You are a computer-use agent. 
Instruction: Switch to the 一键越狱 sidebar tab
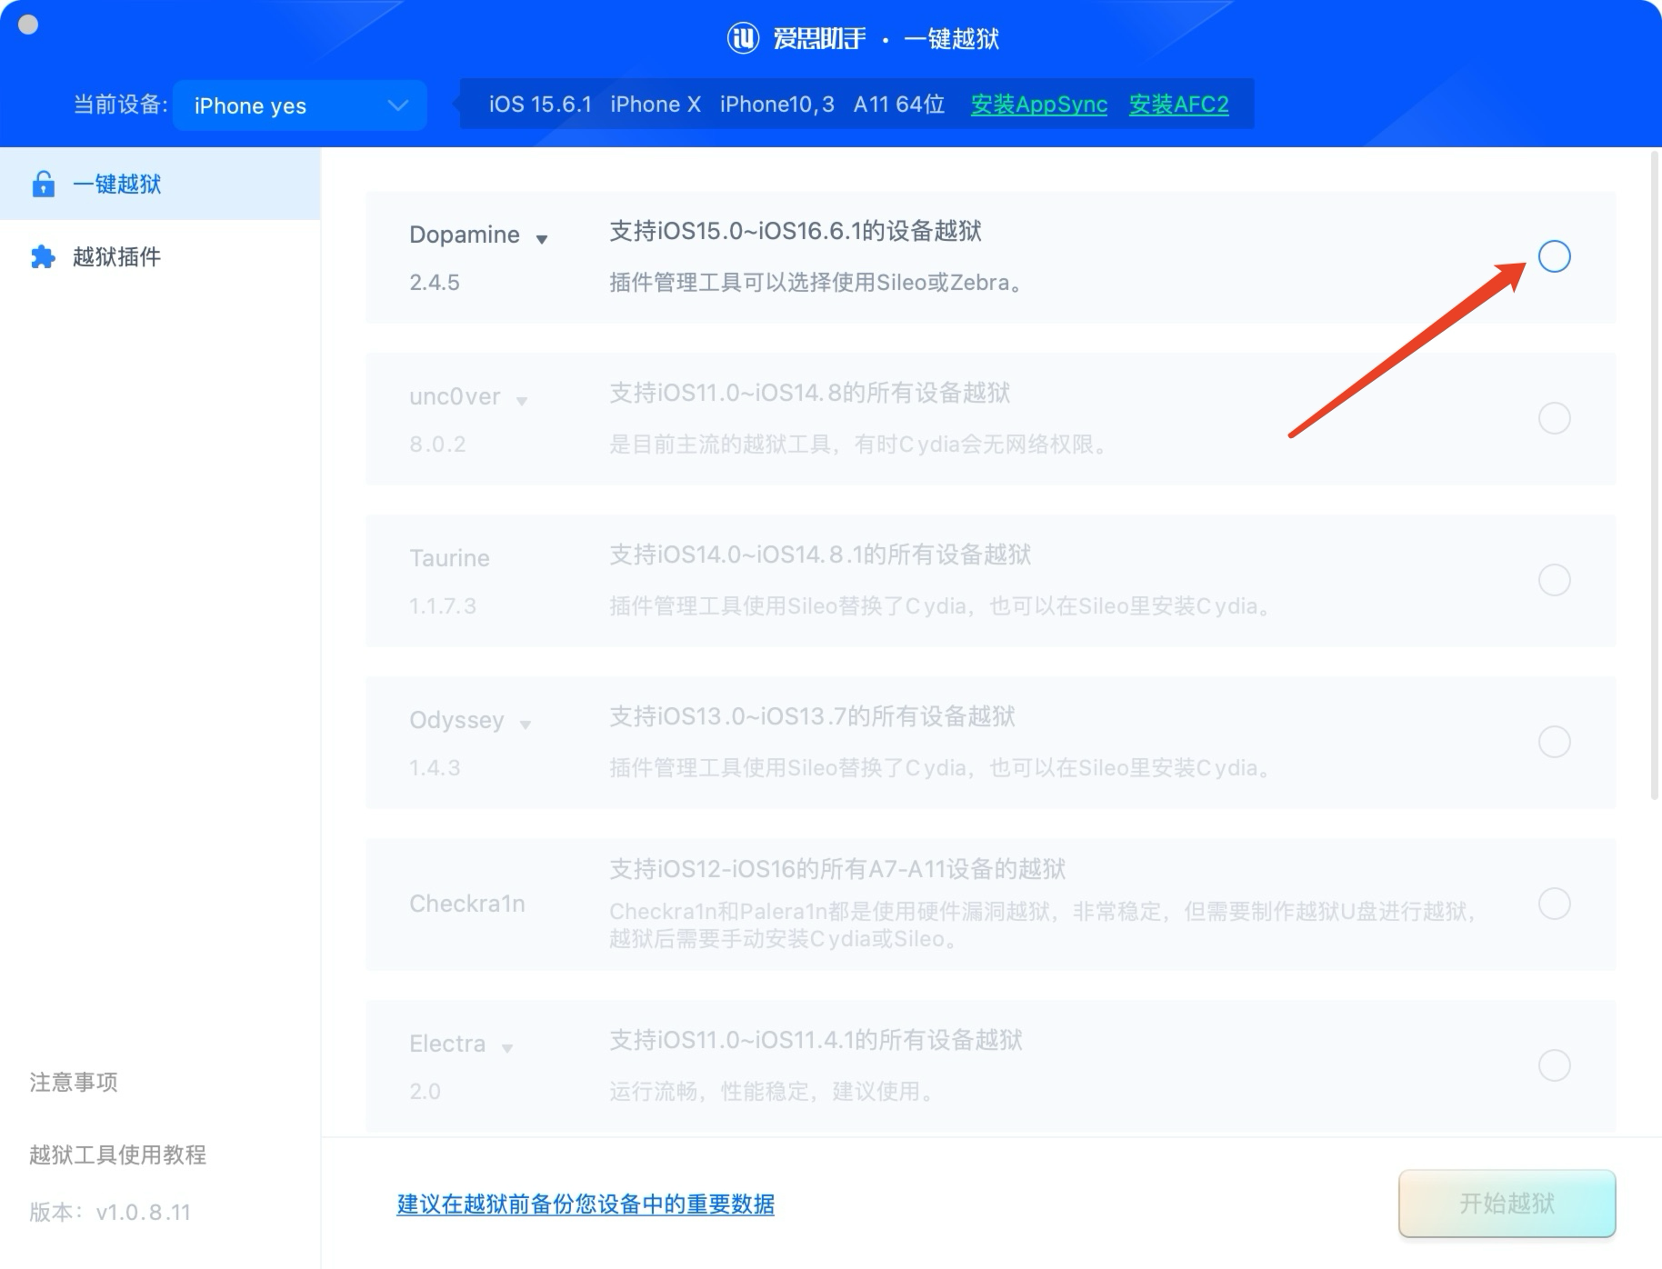coord(116,184)
